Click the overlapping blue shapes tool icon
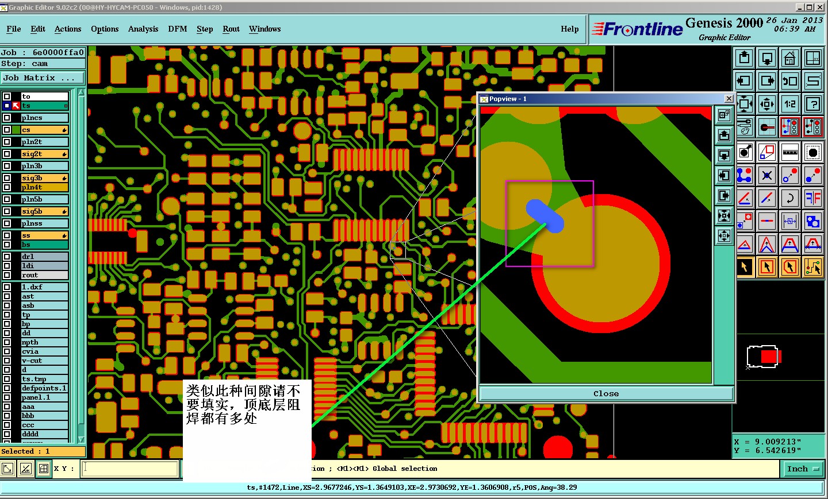This screenshot has height=499, width=828. pyautogui.click(x=813, y=221)
